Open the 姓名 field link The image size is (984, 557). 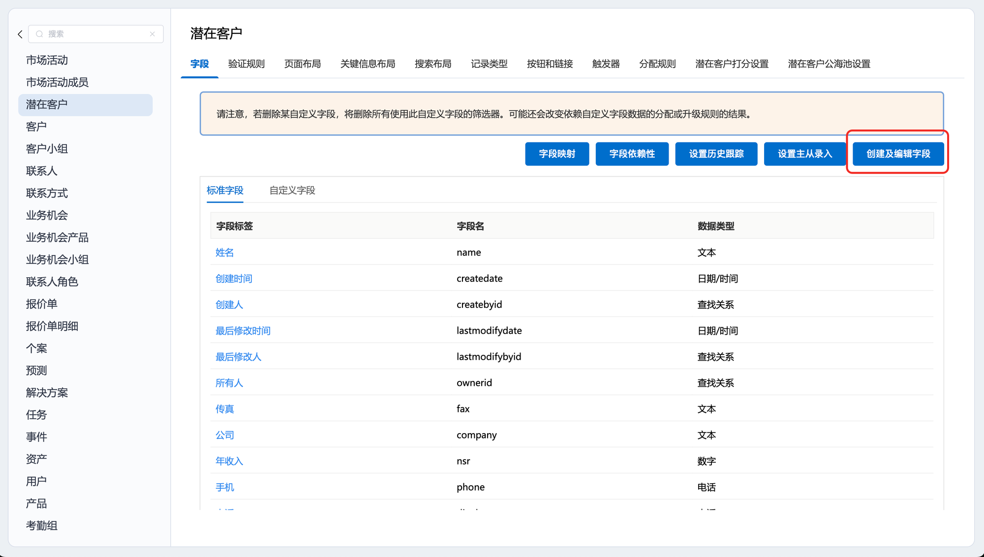224,252
